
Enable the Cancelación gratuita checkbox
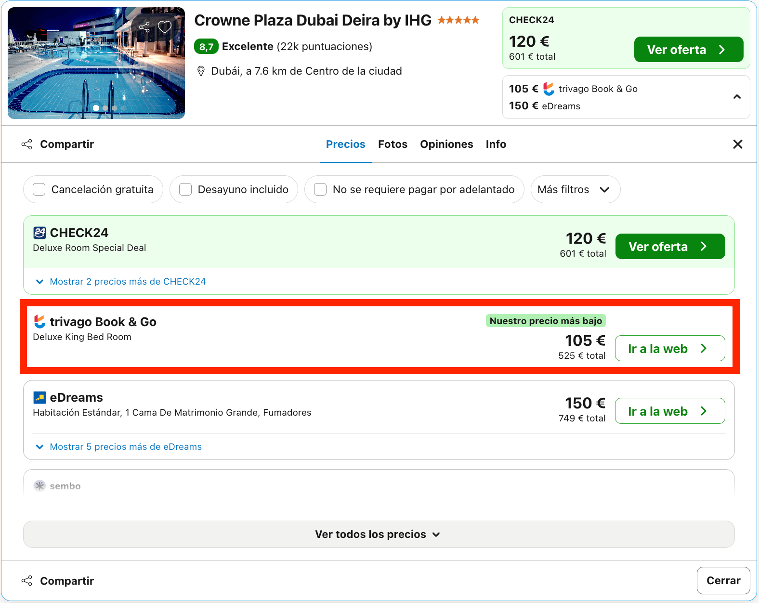click(39, 189)
